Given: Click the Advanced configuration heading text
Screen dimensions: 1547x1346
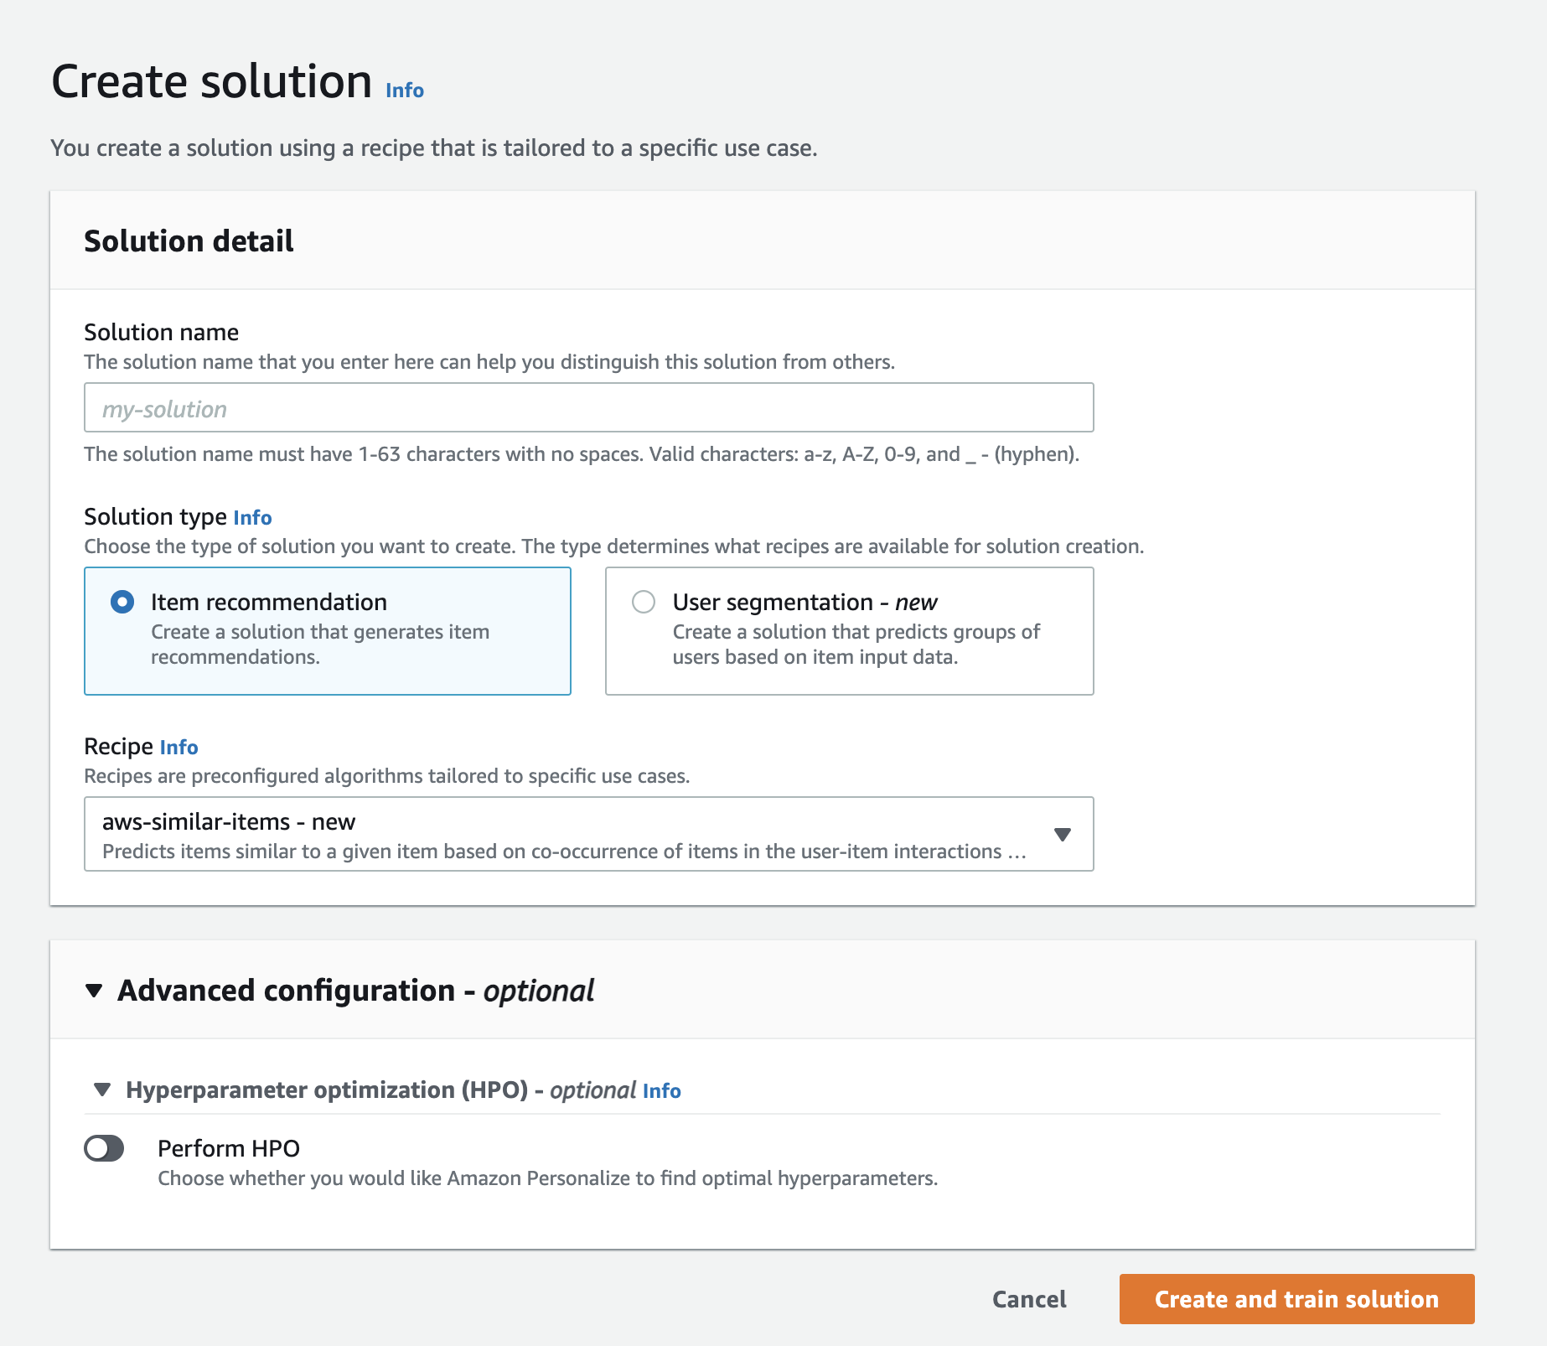Looking at the screenshot, I should pos(355,991).
